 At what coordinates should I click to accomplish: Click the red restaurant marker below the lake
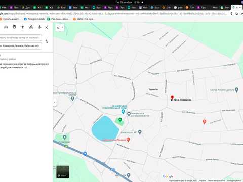[128, 140]
